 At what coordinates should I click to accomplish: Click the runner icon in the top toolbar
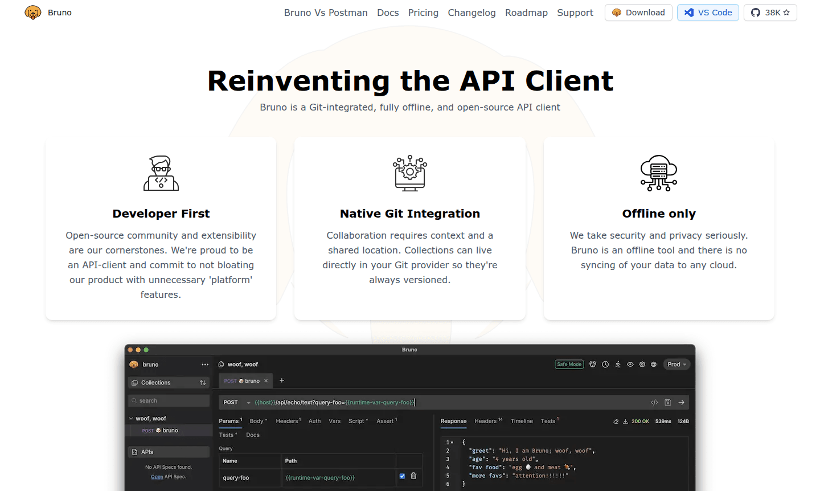pos(618,364)
